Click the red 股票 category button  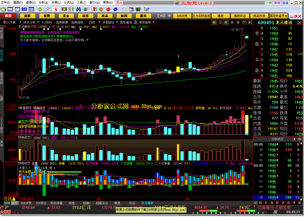pyautogui.click(x=8, y=16)
